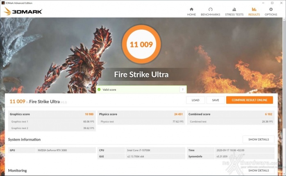
Task: Click the NVIDIA GeForce RTX 3080 value
Action: click(52, 150)
